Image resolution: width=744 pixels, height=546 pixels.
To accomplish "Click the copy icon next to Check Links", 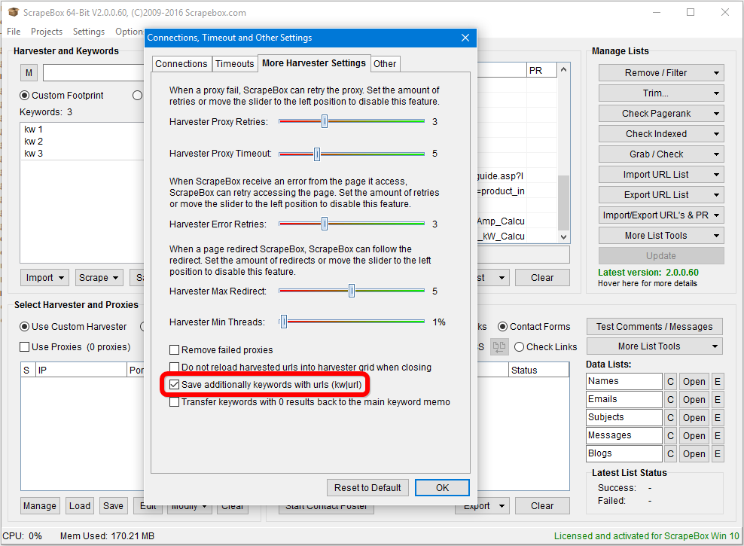I will 499,346.
